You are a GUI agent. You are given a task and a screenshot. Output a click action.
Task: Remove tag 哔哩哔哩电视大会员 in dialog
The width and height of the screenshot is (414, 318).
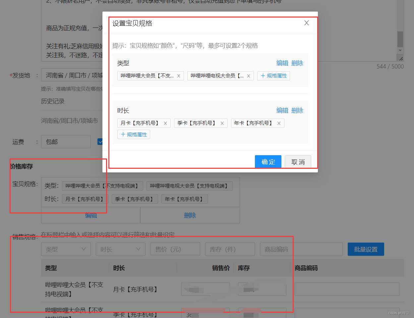248,76
